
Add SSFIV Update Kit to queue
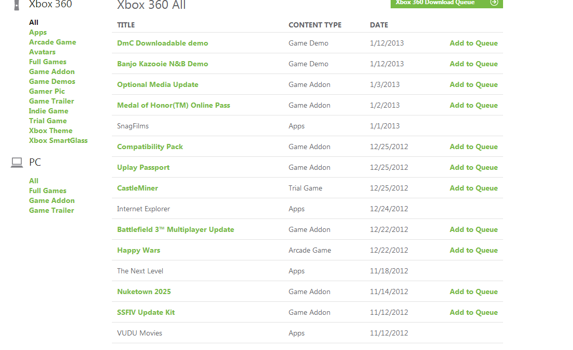(x=474, y=312)
